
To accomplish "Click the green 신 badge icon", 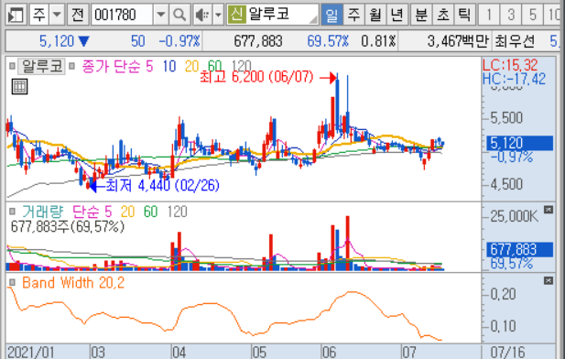I will 236,15.
